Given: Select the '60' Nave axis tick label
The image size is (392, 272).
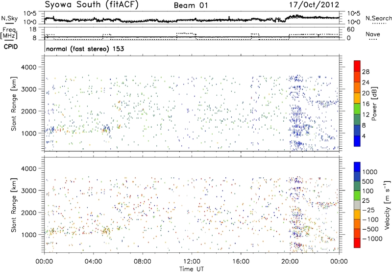Looking at the screenshot, I should pos(351,29).
